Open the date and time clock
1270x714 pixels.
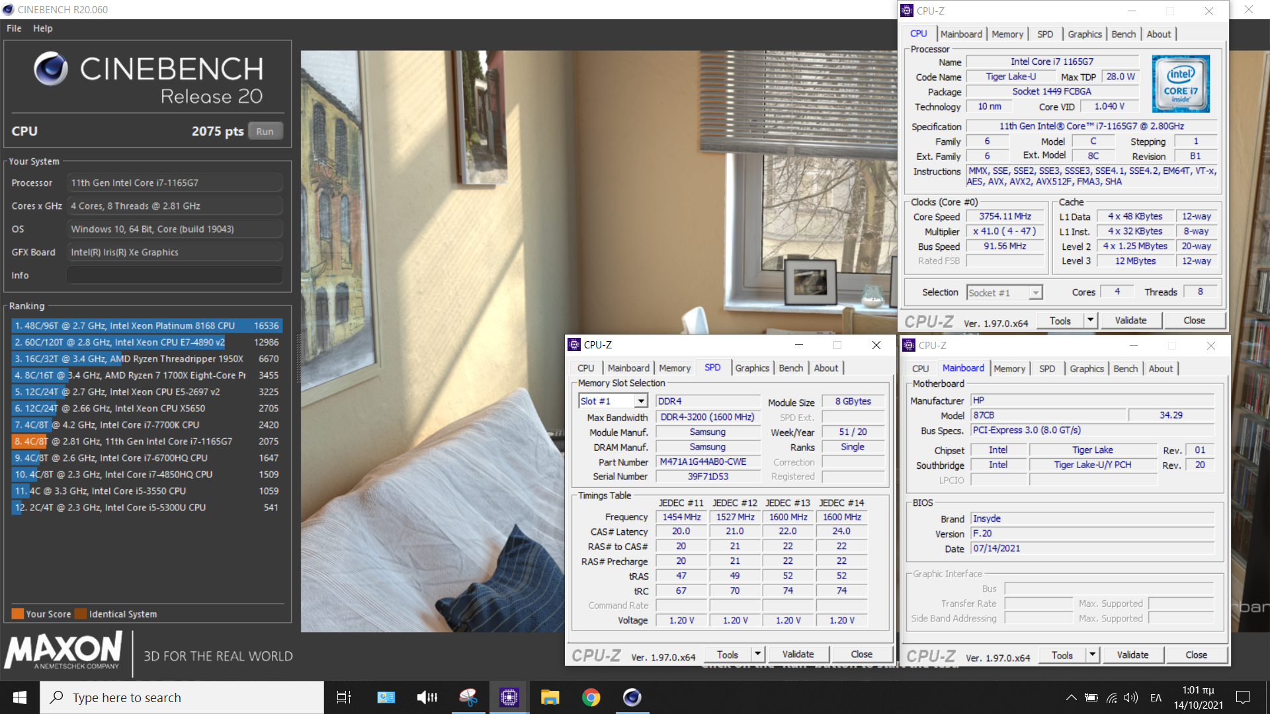[1198, 697]
